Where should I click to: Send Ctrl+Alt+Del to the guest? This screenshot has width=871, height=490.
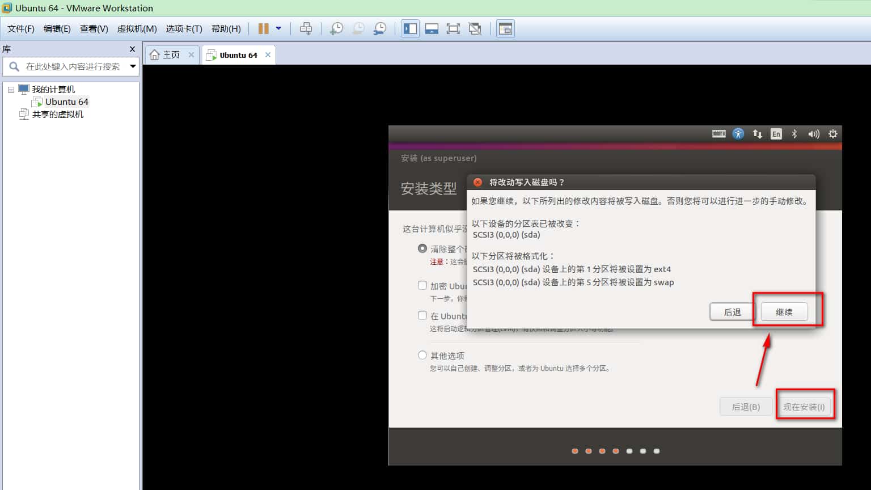point(306,28)
